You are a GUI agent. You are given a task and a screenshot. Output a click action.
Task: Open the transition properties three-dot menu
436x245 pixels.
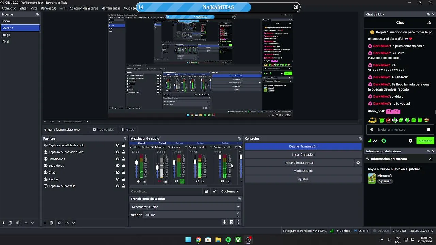[238, 222]
